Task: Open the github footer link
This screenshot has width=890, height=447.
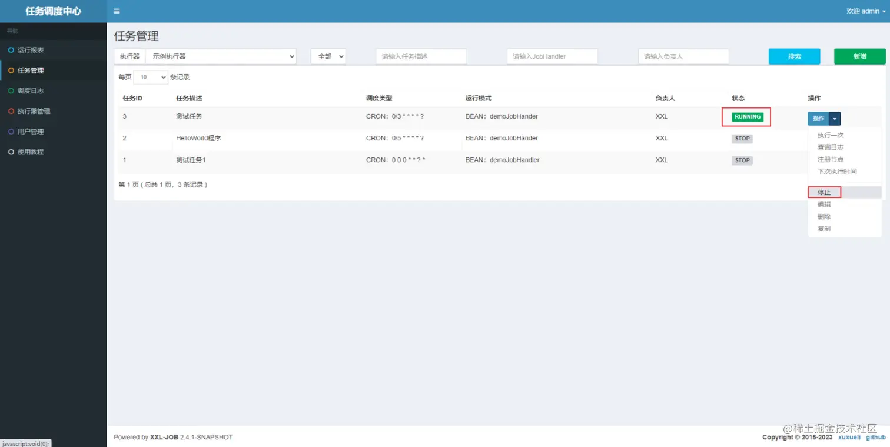Action: pyautogui.click(x=876, y=438)
